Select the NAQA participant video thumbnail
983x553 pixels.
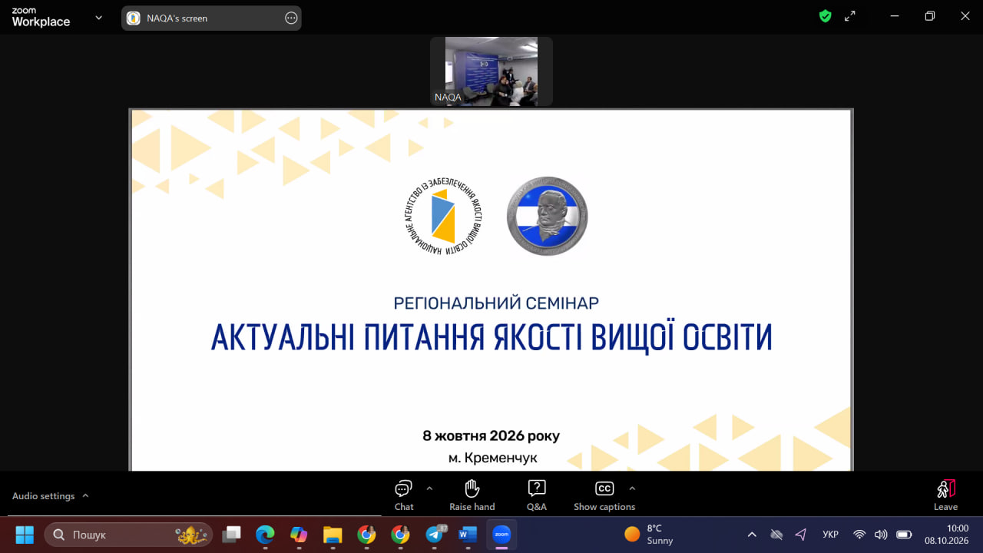(x=491, y=71)
